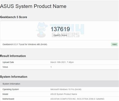Viewport: 119px width, 101px height.
Task: Click the Microsoft Windows 10 Pro value
Action: pos(66,89)
